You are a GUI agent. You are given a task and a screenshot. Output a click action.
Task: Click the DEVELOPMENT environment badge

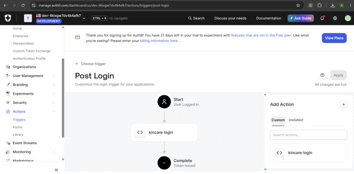pyautogui.click(x=49, y=21)
